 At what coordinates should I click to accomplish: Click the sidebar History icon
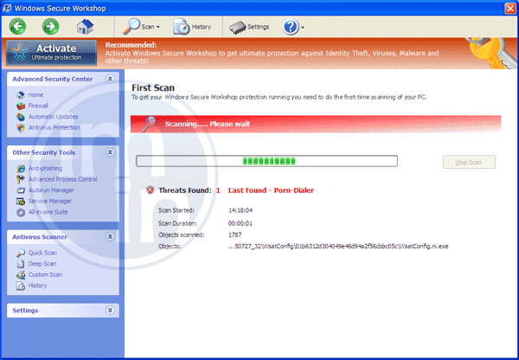tap(21, 286)
